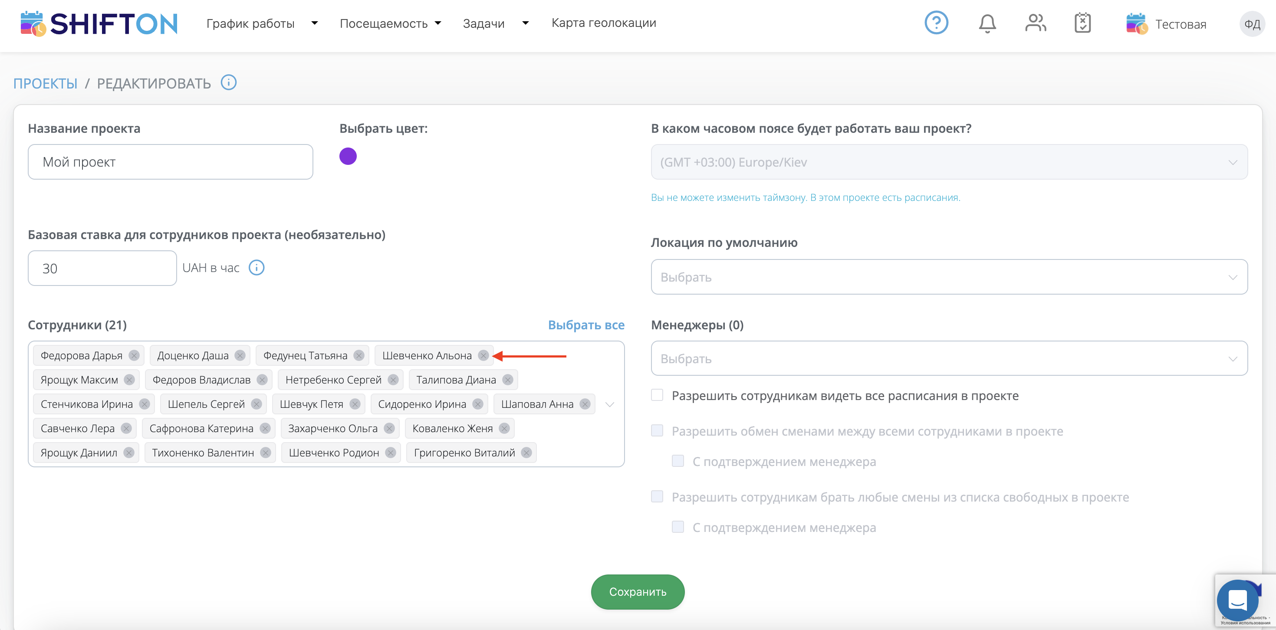
Task: Toggle shift exchange between all employees checkbox
Action: (657, 430)
